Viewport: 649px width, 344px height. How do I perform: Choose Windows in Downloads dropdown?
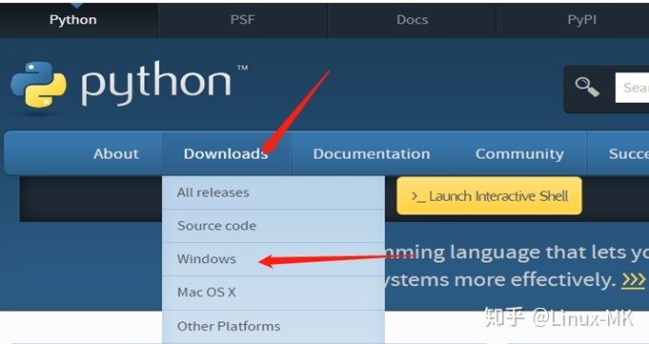[274, 259]
